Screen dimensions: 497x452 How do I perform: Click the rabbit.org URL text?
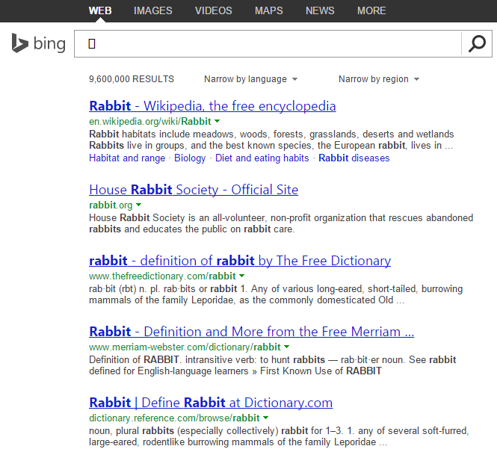[111, 205]
